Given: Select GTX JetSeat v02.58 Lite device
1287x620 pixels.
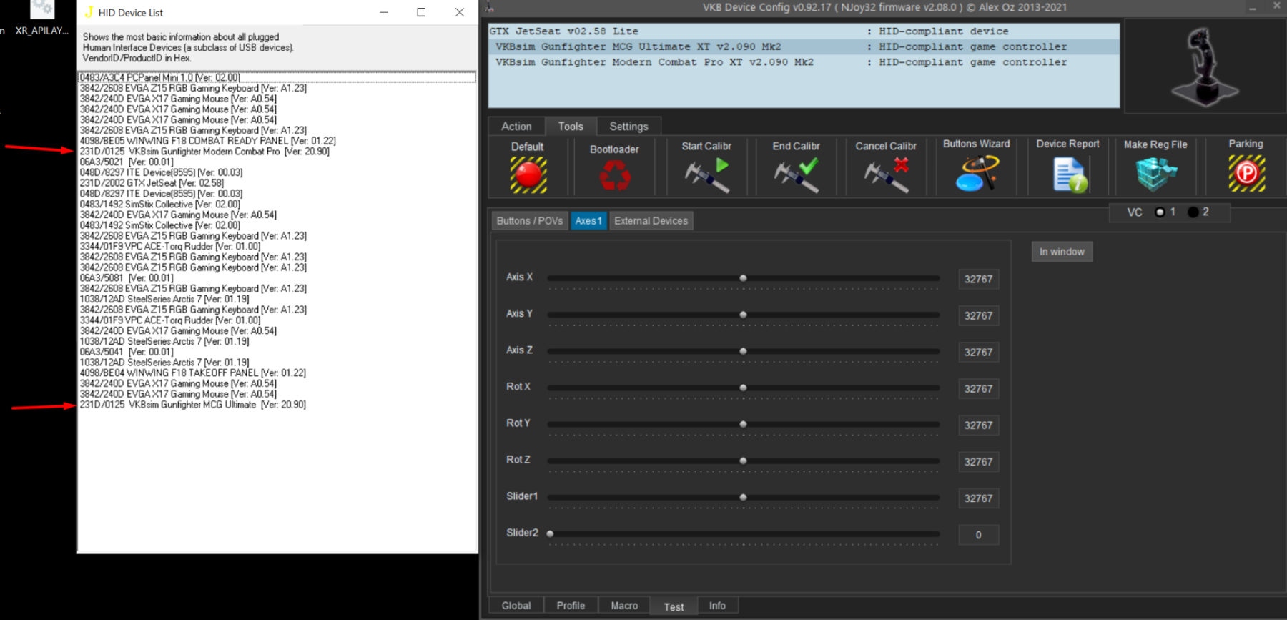Looking at the screenshot, I should [x=804, y=31].
